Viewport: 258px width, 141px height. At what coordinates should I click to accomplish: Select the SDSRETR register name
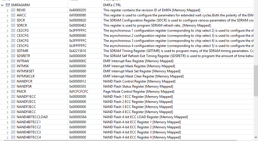pyautogui.click(x=23, y=56)
